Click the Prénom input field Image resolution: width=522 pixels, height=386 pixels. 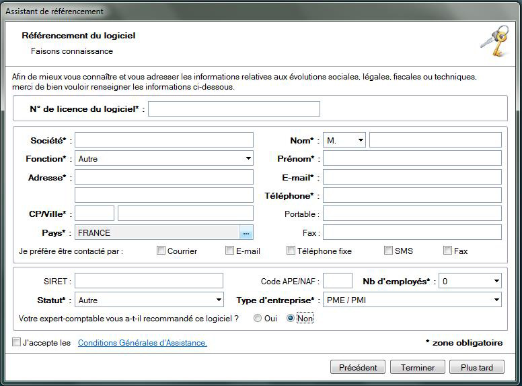[412, 158]
